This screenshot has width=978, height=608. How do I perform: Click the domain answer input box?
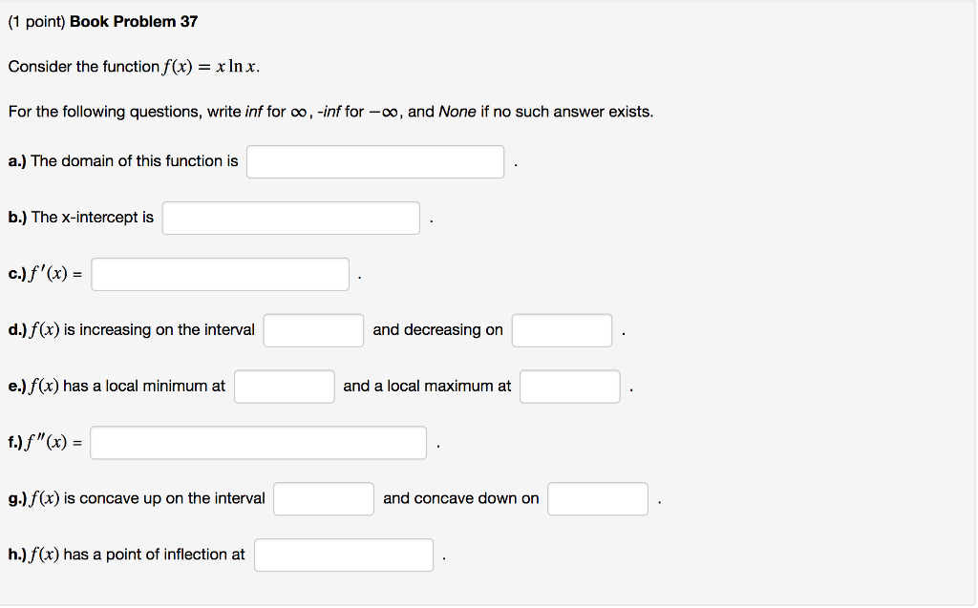pyautogui.click(x=374, y=160)
